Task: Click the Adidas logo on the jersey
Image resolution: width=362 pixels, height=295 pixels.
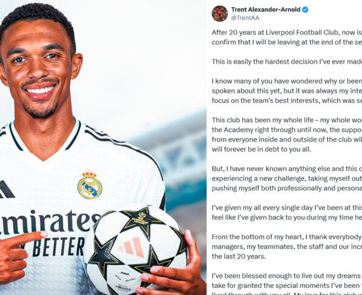Action: pos(6,190)
